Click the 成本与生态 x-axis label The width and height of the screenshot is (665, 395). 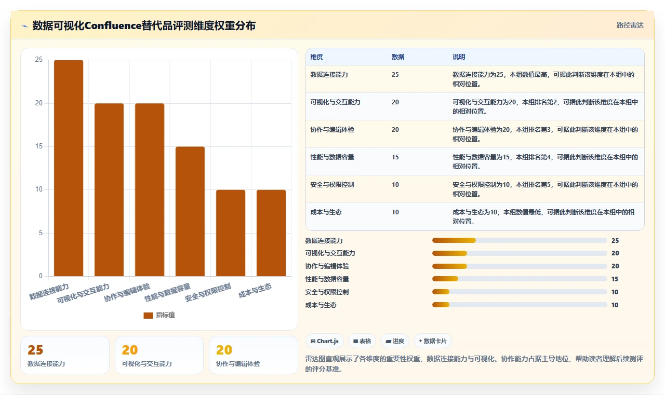click(x=255, y=291)
